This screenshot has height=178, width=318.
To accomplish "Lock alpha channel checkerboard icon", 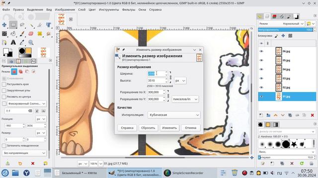I will [x=290, y=36].
